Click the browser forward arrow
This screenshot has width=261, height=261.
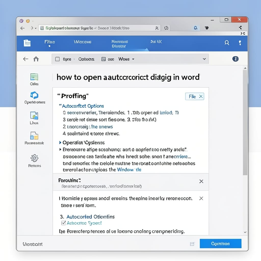click(32, 28)
